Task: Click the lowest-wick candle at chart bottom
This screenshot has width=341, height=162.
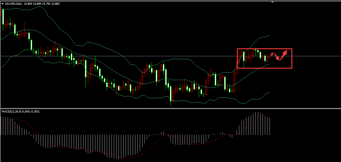Action: [171, 96]
